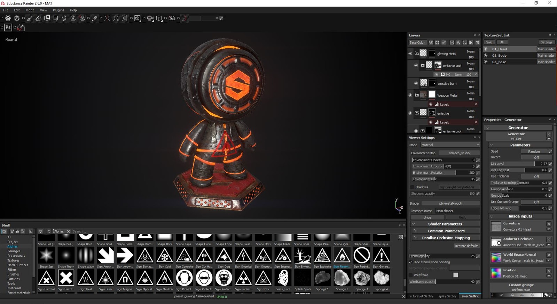Adjust the Dirt Level slider
This screenshot has height=304, width=557.
coord(519,164)
